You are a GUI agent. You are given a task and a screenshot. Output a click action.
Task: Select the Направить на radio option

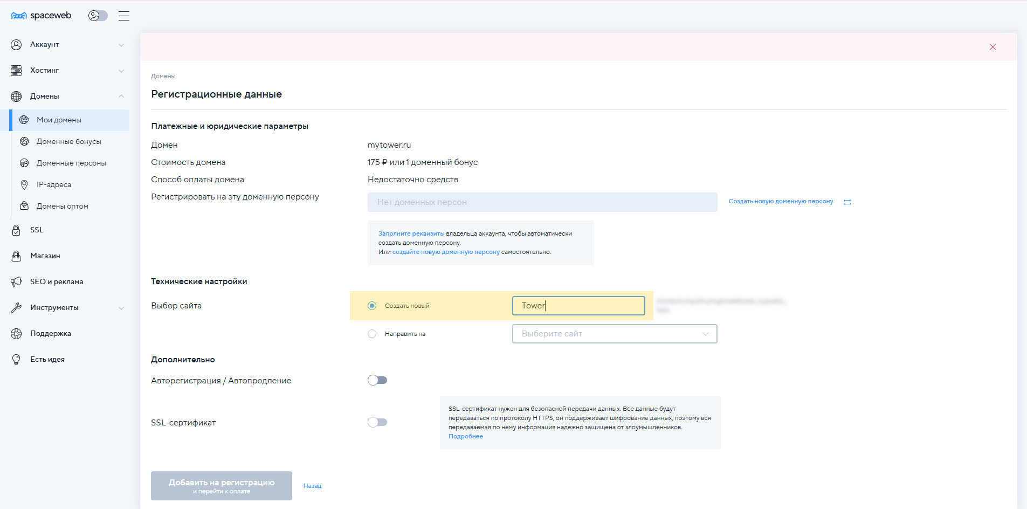point(372,334)
